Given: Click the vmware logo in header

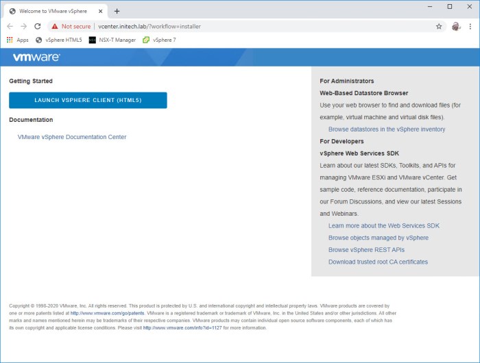Looking at the screenshot, I should coord(36,57).
